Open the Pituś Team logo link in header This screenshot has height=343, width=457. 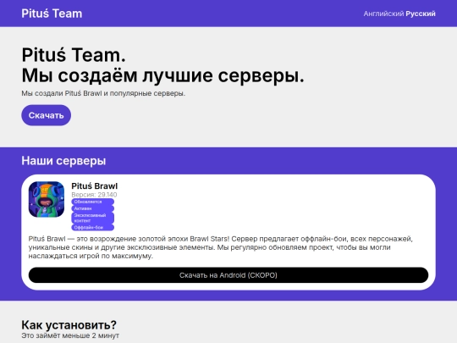coord(52,14)
